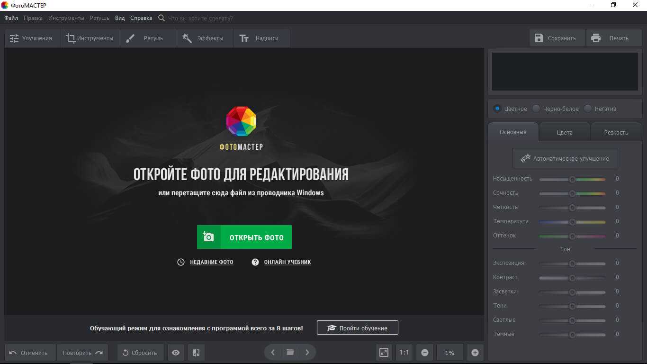Viewport: 647px width, 364px height.
Task: Click the Насыщенность slider handle
Action: 572,179
